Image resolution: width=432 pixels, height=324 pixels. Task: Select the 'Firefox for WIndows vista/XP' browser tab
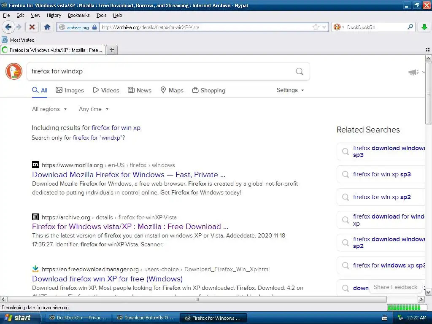53,50
